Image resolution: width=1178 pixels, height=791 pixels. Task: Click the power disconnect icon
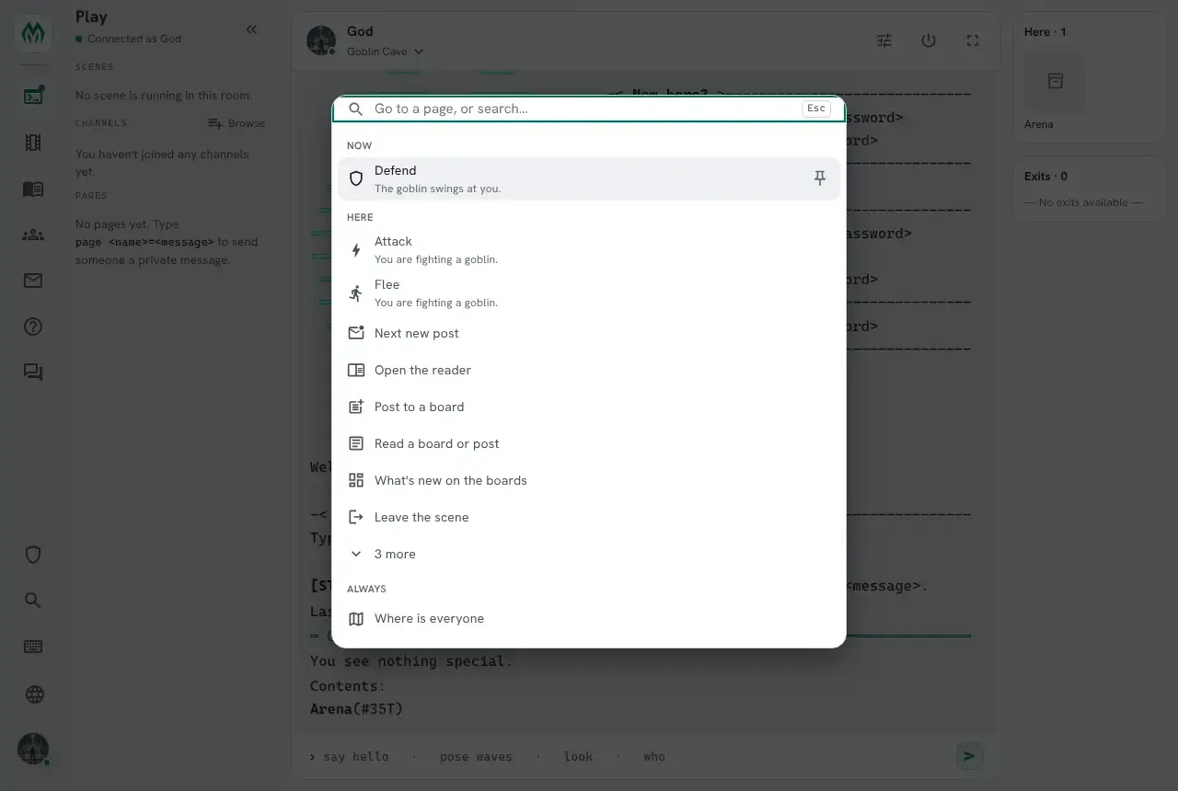[929, 40]
